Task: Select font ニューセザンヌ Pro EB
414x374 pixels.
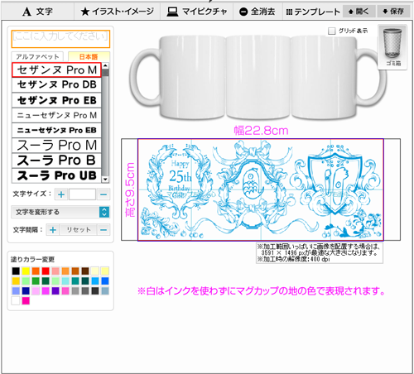Action: [x=56, y=130]
